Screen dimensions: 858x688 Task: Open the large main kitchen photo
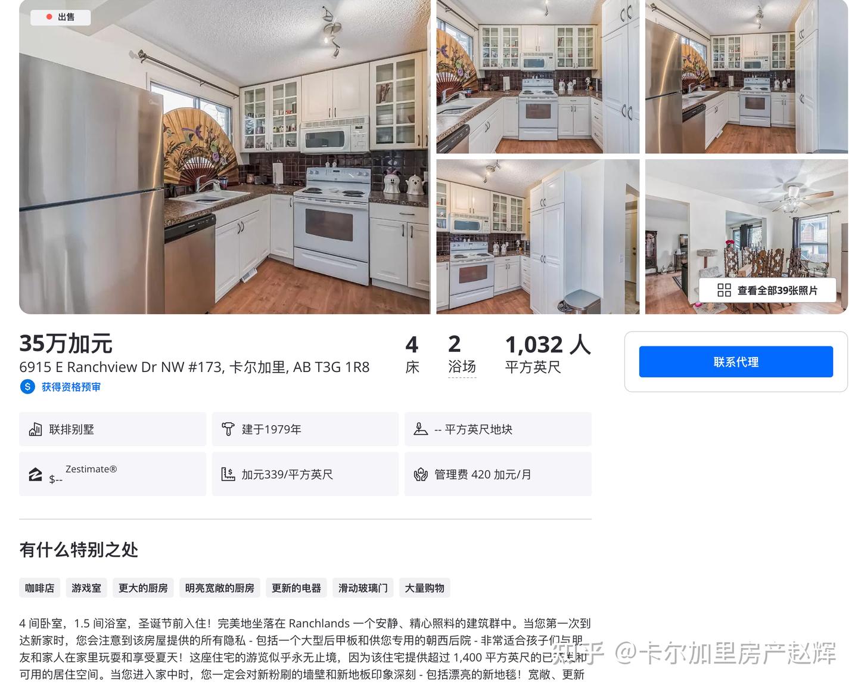[225, 157]
